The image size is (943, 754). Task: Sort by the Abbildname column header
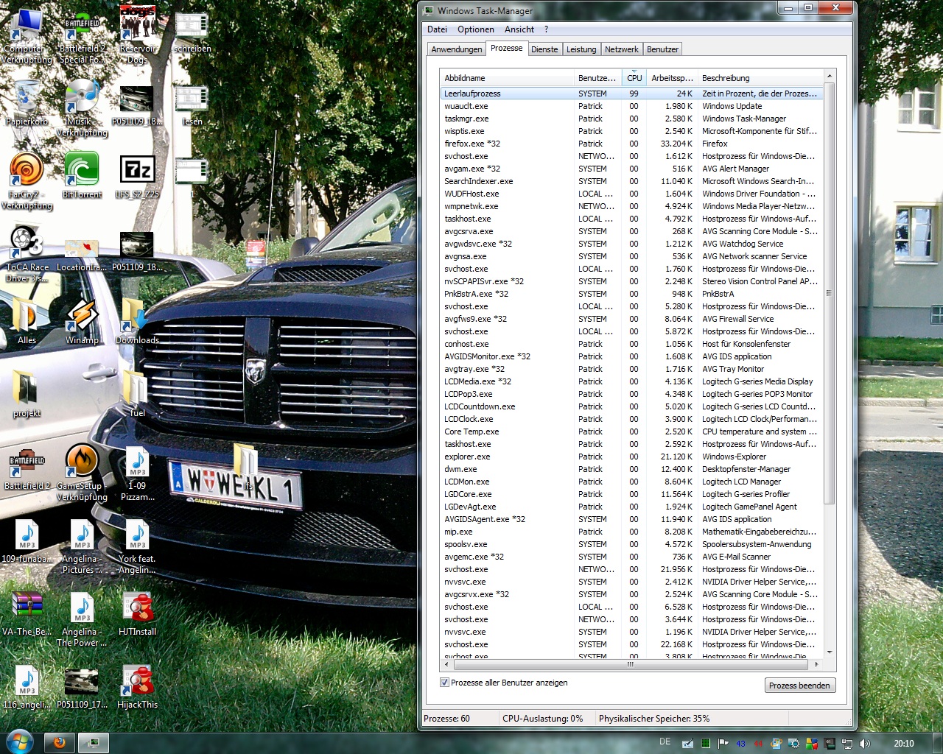pyautogui.click(x=507, y=78)
